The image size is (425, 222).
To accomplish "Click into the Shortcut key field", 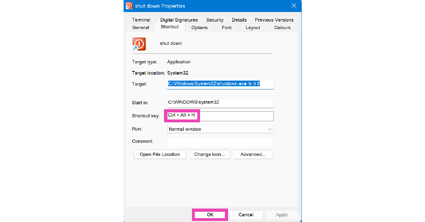I will pyautogui.click(x=220, y=116).
